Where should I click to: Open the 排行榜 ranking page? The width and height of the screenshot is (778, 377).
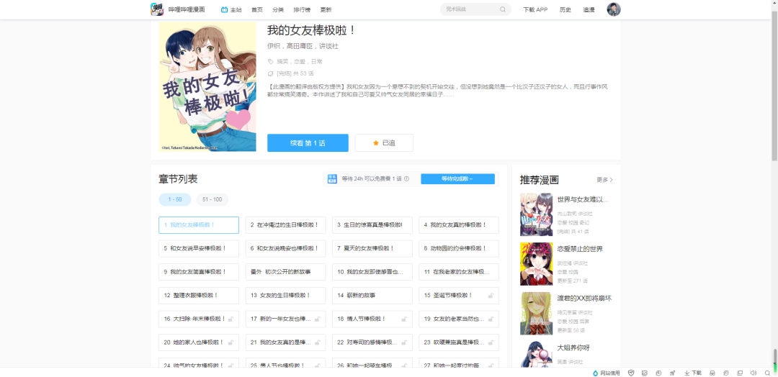[x=302, y=9]
